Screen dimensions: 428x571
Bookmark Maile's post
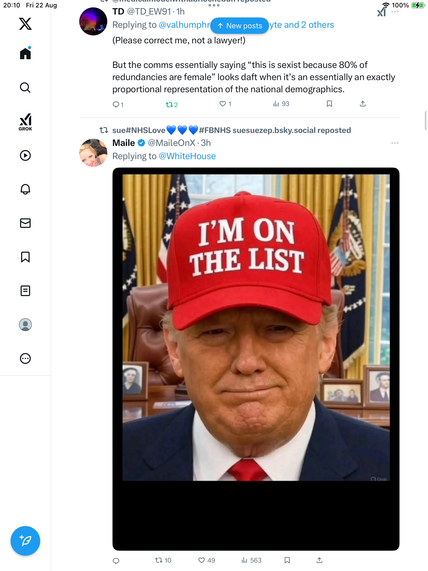pos(287,560)
